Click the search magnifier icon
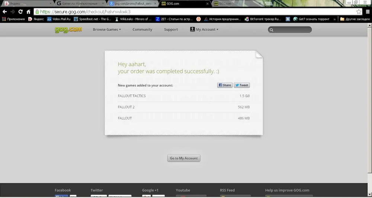Image resolution: width=372 pixels, height=198 pixels. 272,30
